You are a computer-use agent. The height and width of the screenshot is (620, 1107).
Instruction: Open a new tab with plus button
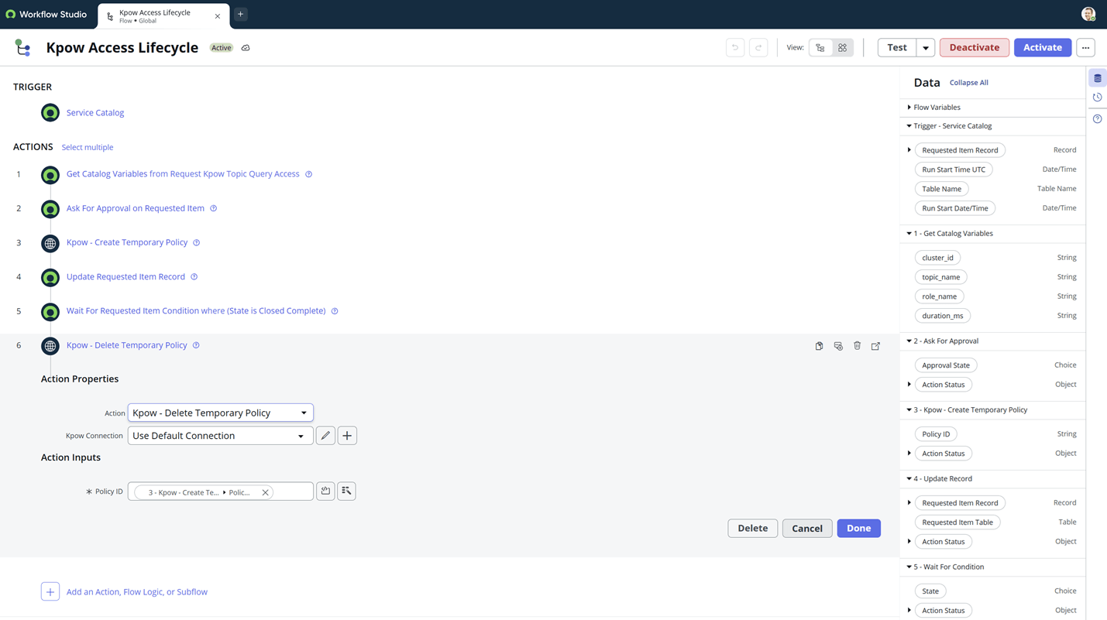241,14
